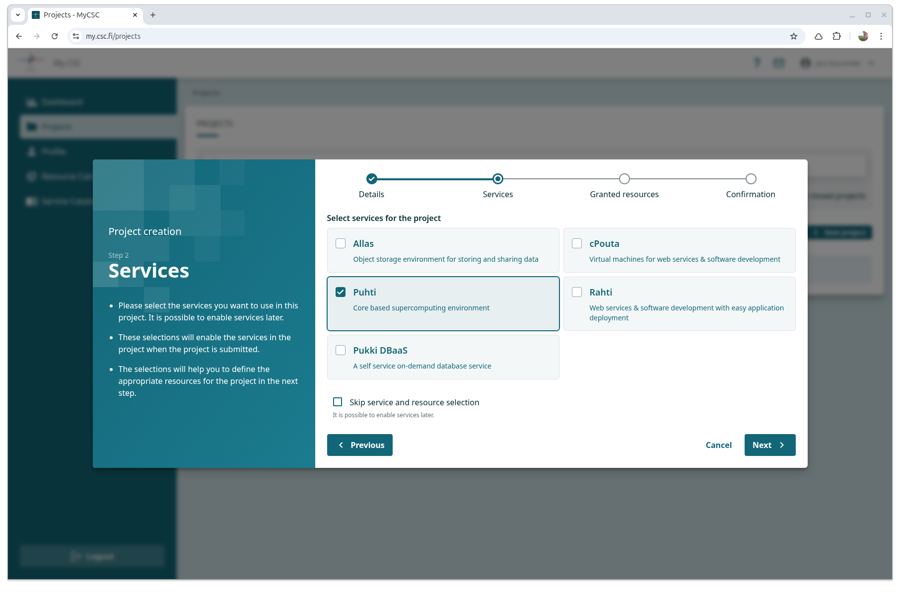Cancel the project creation
900x595 pixels.
click(718, 445)
